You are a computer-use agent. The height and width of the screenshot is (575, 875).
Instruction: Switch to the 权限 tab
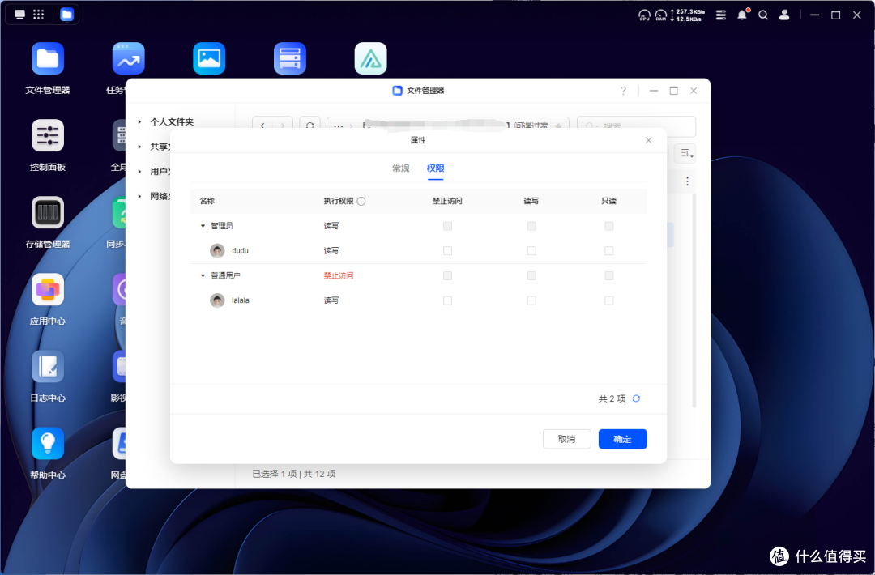435,168
